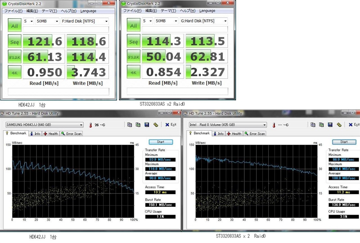Image resolution: width=360 pixels, height=243 pixels.
Task: Run All tests in the F: drive CrystalDiskMark window
Action: point(14,25)
